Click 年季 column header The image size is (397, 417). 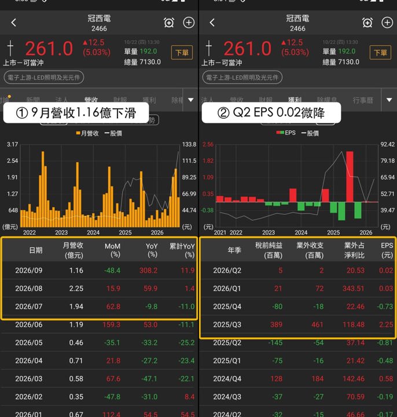[234, 250]
